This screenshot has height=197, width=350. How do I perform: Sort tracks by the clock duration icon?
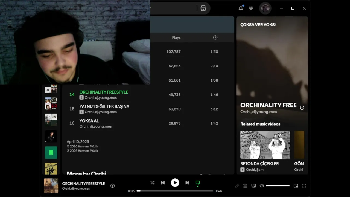click(x=215, y=37)
